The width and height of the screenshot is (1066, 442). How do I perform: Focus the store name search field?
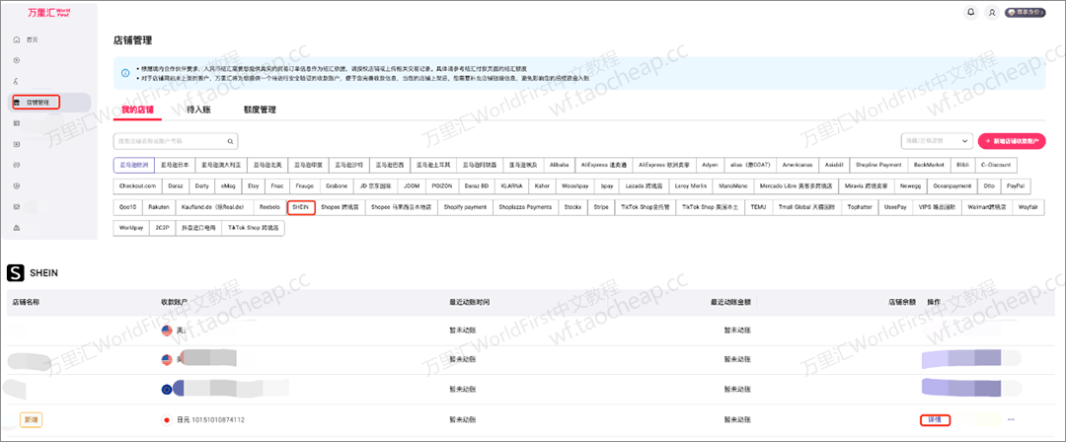click(176, 141)
